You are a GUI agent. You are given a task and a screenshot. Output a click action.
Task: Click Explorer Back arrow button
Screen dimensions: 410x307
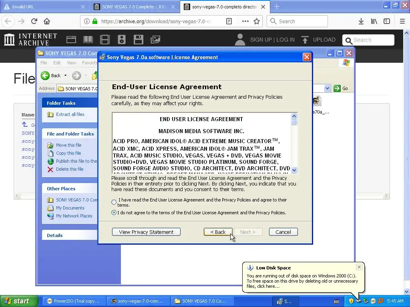[x=45, y=76]
